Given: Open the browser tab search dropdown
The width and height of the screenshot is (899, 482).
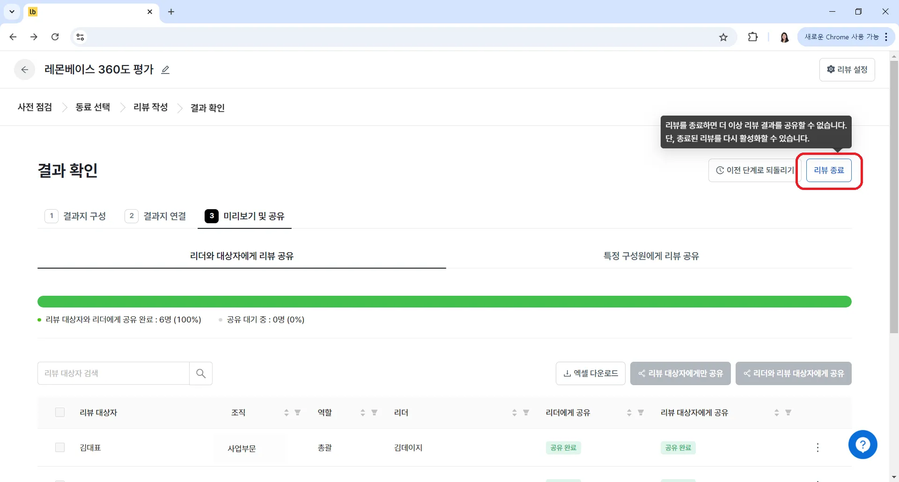Looking at the screenshot, I should (12, 12).
